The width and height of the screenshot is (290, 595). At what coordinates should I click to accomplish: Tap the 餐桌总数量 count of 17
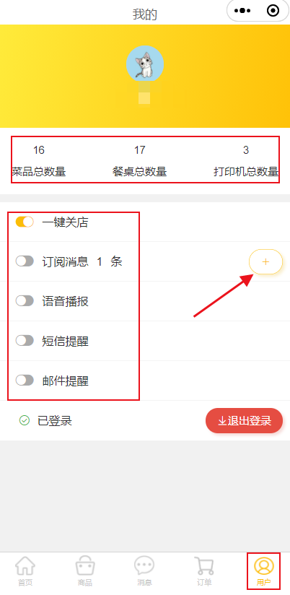pyautogui.click(x=139, y=150)
